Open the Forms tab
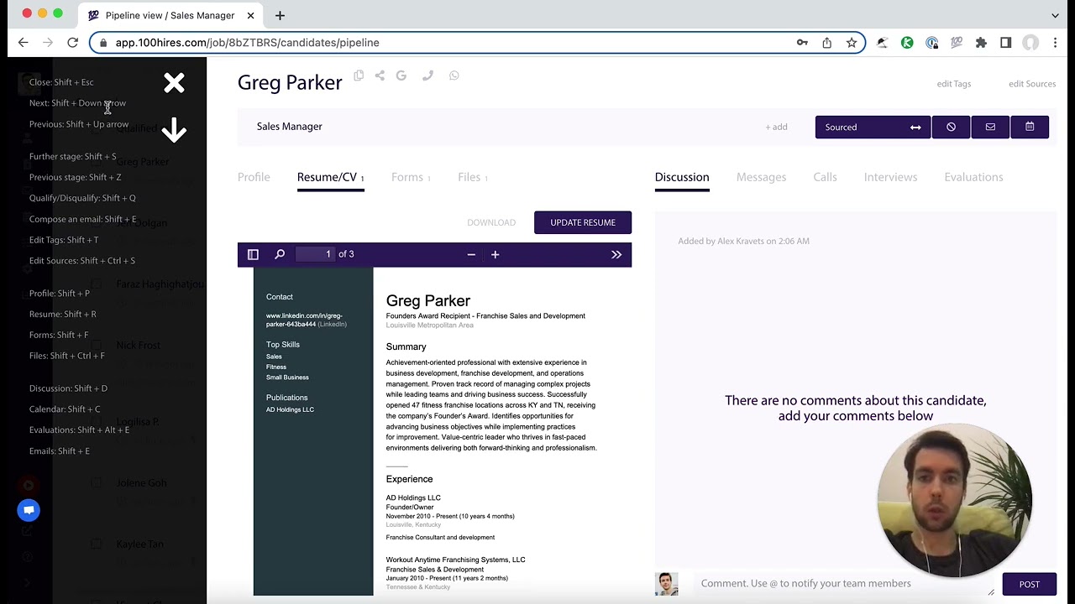 (411, 177)
